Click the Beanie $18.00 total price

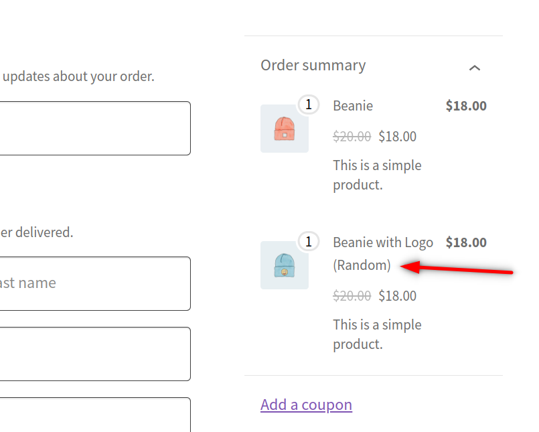pos(466,106)
